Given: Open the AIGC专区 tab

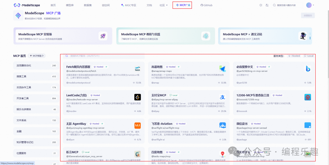Looking at the screenshot, I should [x=129, y=5].
